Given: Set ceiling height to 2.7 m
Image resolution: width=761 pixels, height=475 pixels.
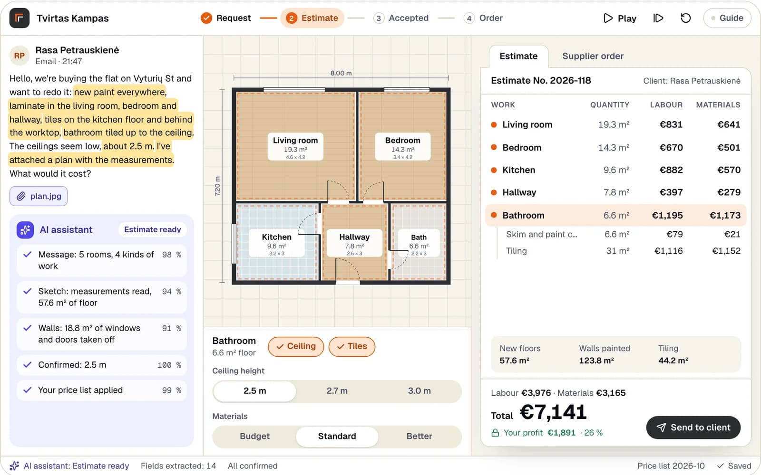Looking at the screenshot, I should click(337, 391).
